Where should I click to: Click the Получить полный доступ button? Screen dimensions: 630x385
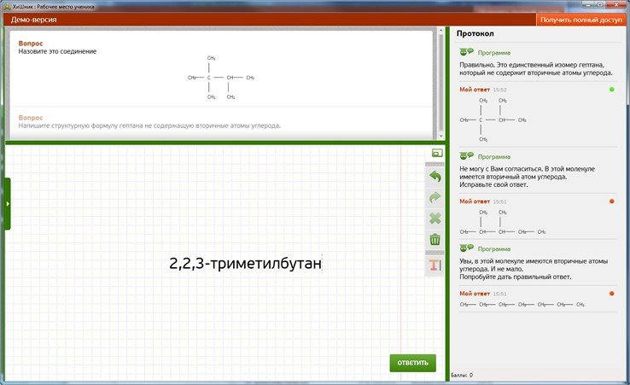580,20
